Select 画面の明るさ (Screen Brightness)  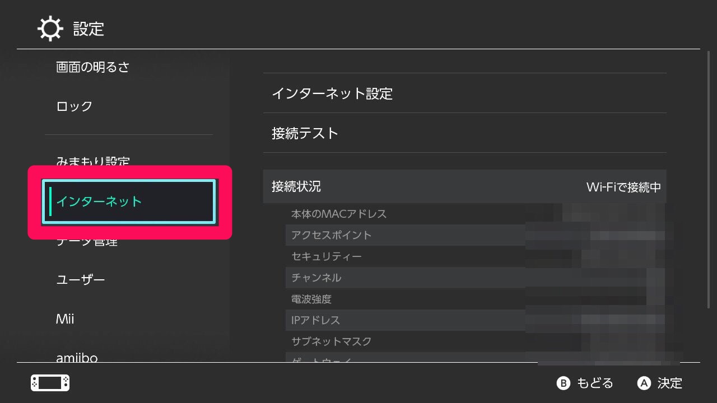[92, 67]
